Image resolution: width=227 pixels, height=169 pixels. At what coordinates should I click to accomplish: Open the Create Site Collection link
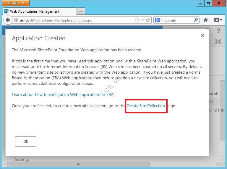[146, 106]
